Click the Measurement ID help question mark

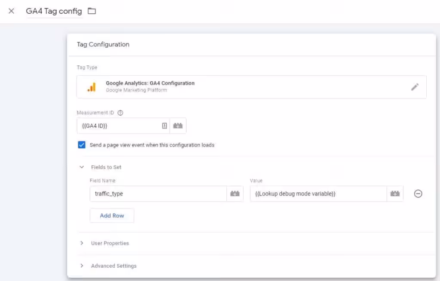tap(120, 113)
